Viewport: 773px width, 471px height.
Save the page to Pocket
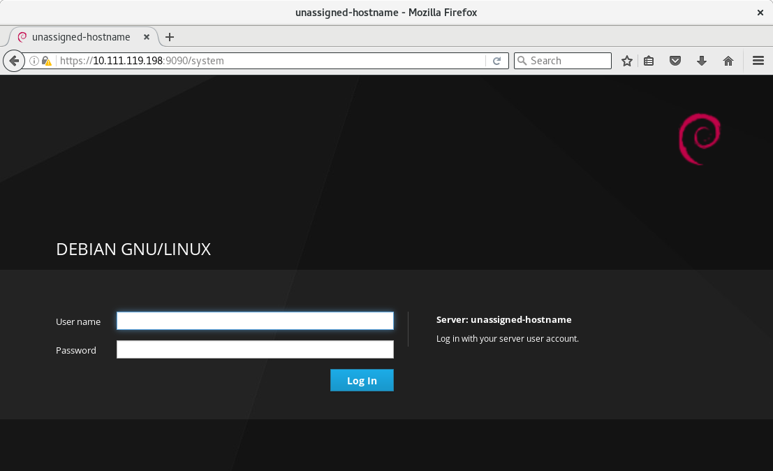point(675,61)
